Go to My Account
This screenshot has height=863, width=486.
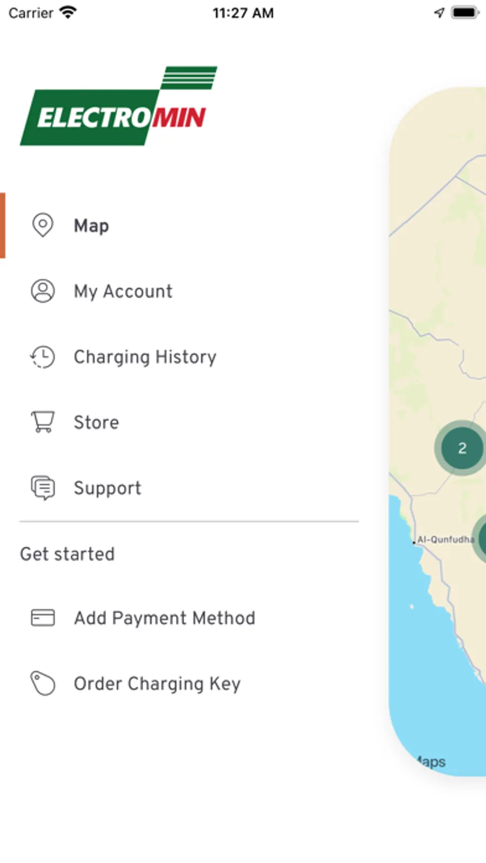click(123, 292)
